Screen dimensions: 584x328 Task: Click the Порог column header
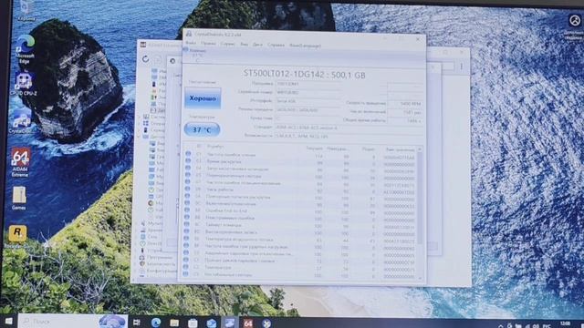point(369,149)
